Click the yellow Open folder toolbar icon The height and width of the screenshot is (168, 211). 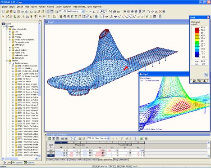[x=7, y=11]
